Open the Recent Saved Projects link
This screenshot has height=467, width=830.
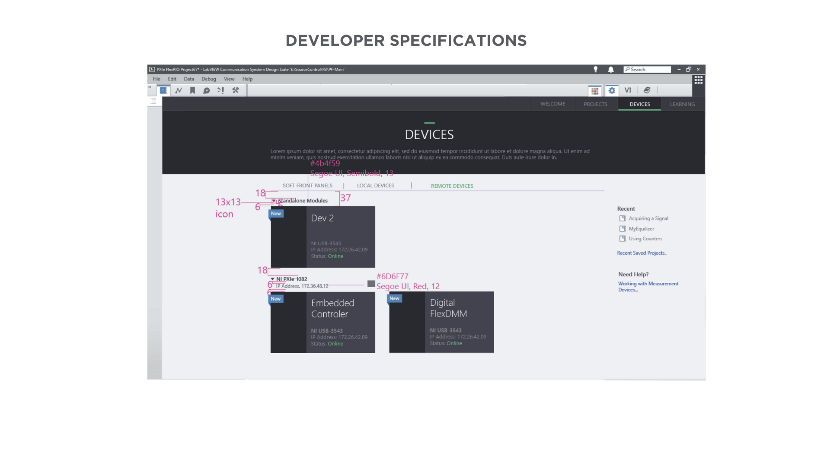[642, 253]
